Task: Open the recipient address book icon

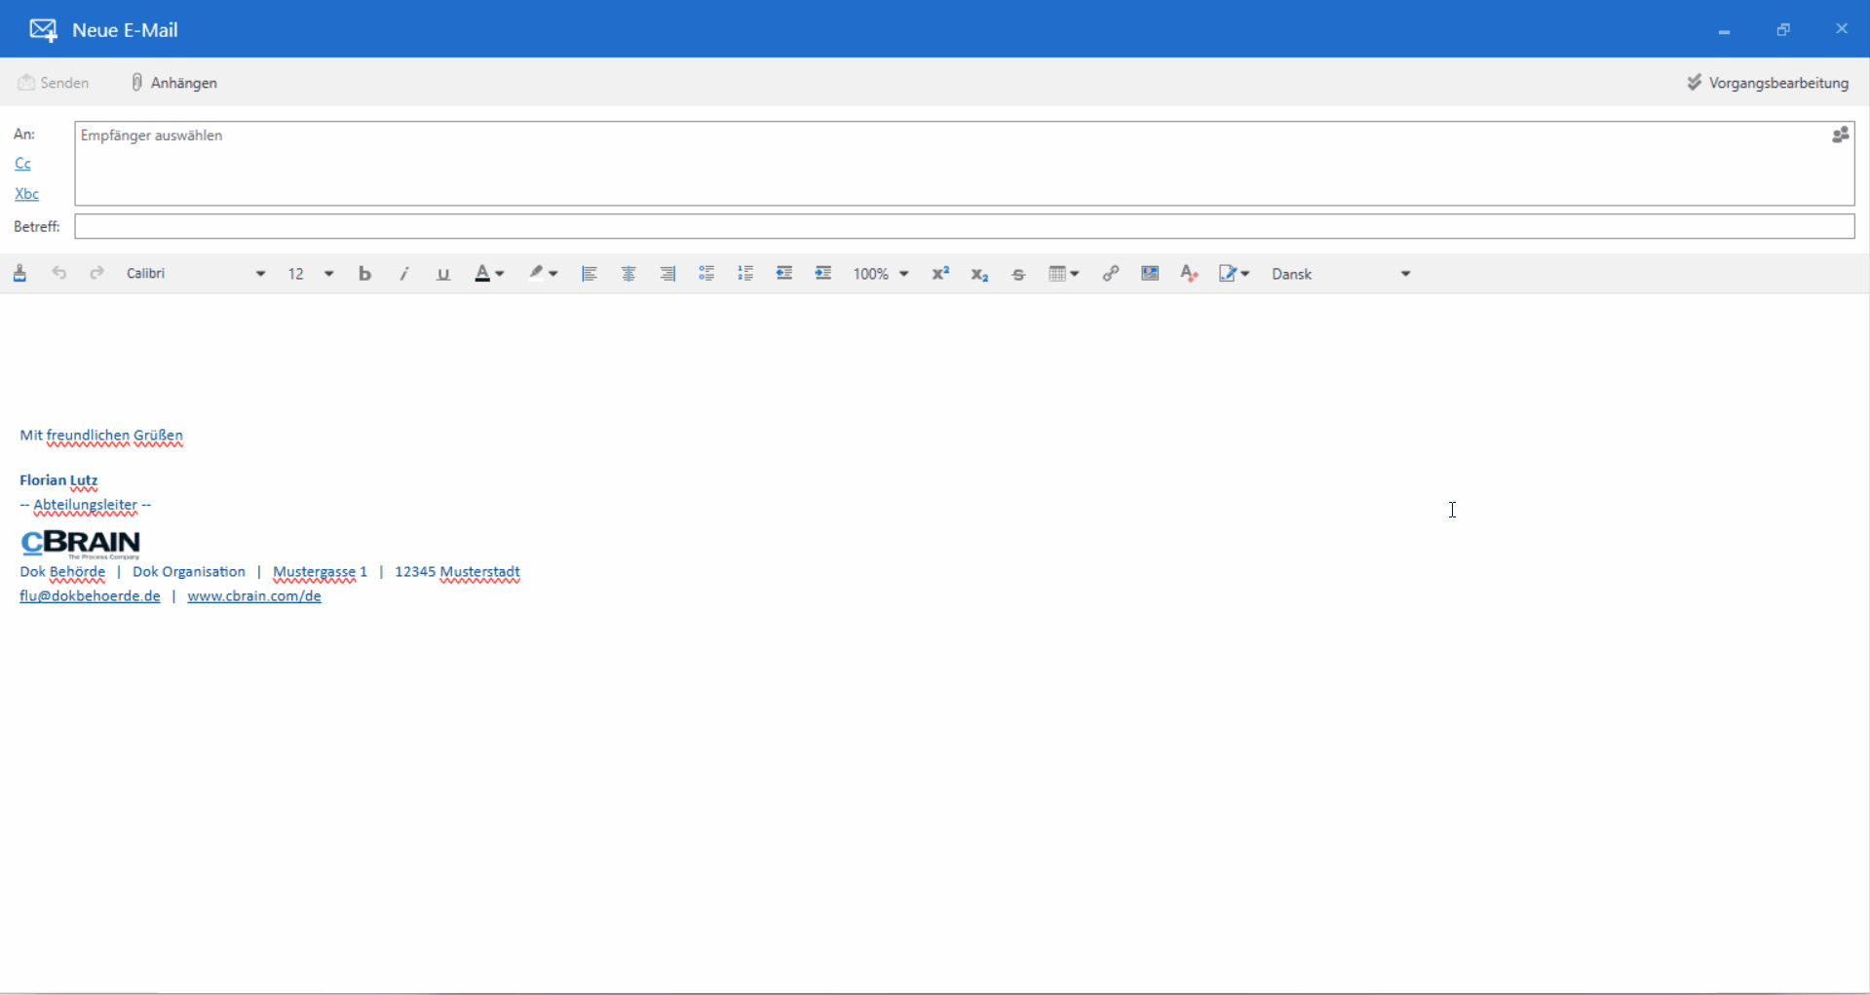Action: (x=1840, y=134)
